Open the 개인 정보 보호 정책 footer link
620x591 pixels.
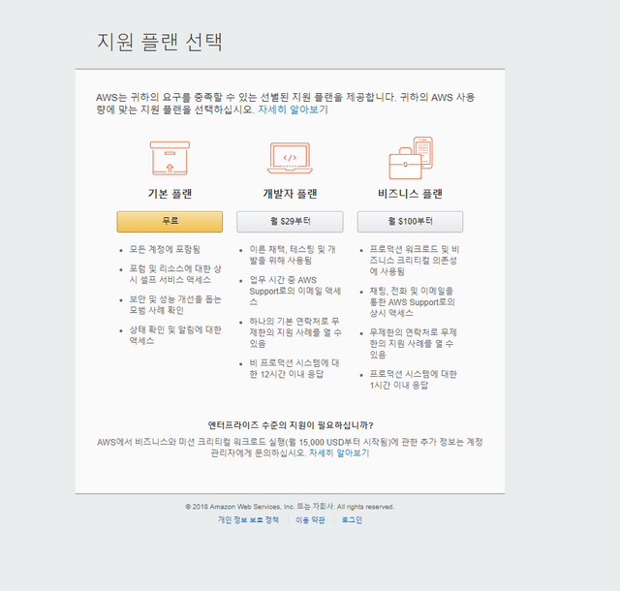(x=248, y=520)
